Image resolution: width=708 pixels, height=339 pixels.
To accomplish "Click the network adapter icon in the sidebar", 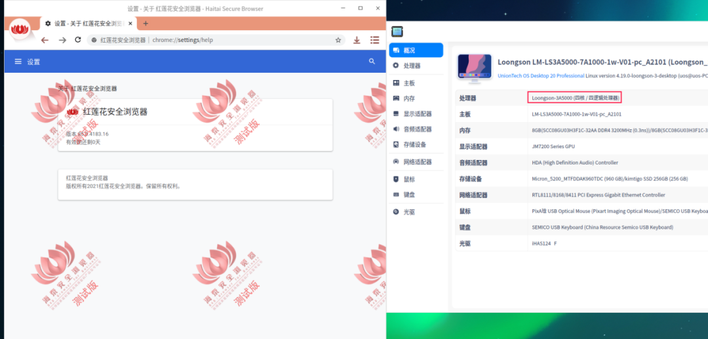I will (396, 161).
